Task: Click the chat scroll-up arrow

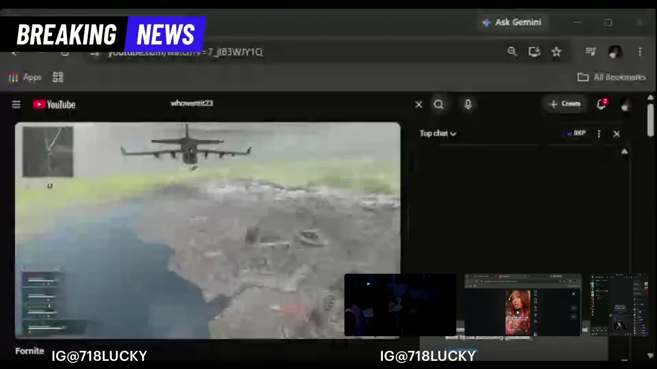Action: pos(624,152)
